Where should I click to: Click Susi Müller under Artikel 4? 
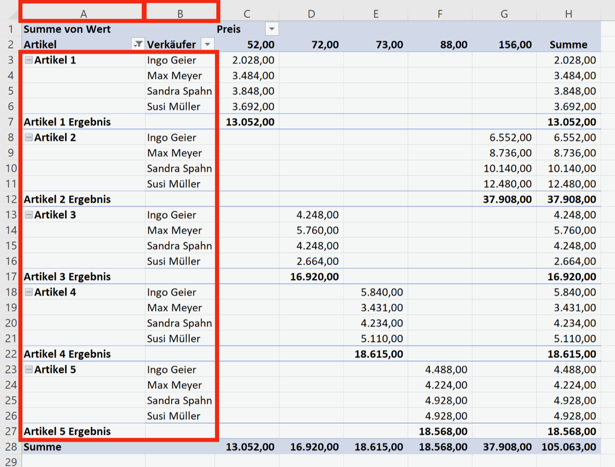pos(180,338)
